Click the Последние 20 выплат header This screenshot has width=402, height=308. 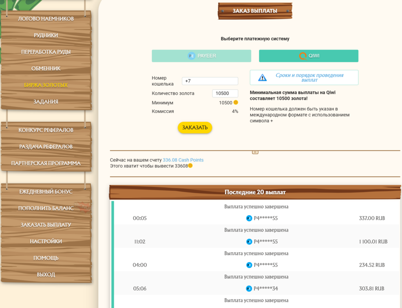(x=255, y=192)
